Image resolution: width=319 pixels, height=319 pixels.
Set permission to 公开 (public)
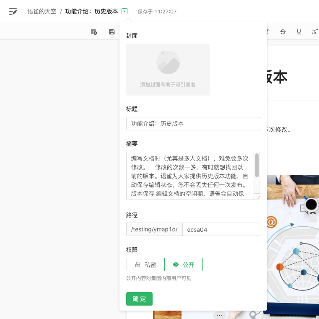[184, 265]
